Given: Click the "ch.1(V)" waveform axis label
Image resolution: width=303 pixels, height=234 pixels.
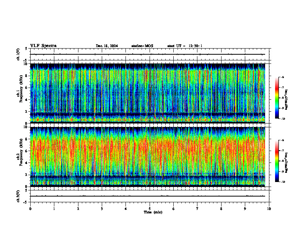Looking at the screenshot, I should pos(18,54).
